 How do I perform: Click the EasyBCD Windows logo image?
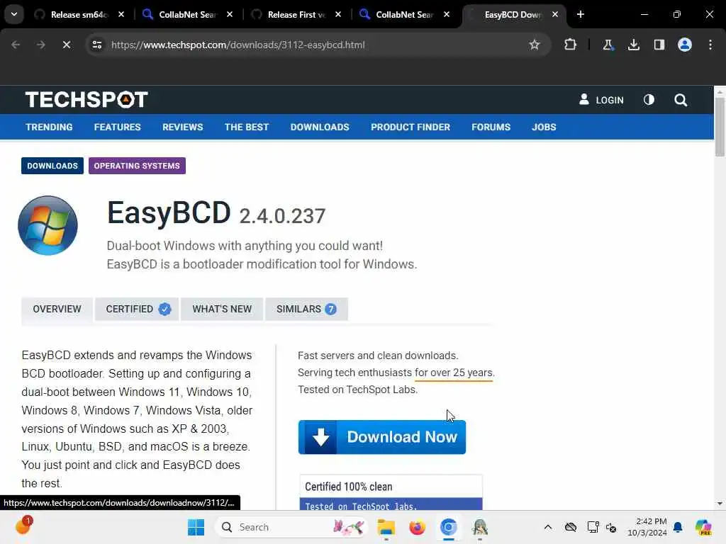[x=48, y=225]
